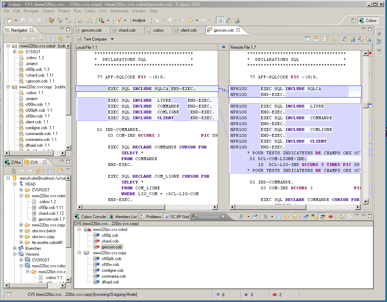Click the Previous Difference icon in compare toolbar
Image resolution: width=387 pixels, height=302 pixels.
pos(353,39)
